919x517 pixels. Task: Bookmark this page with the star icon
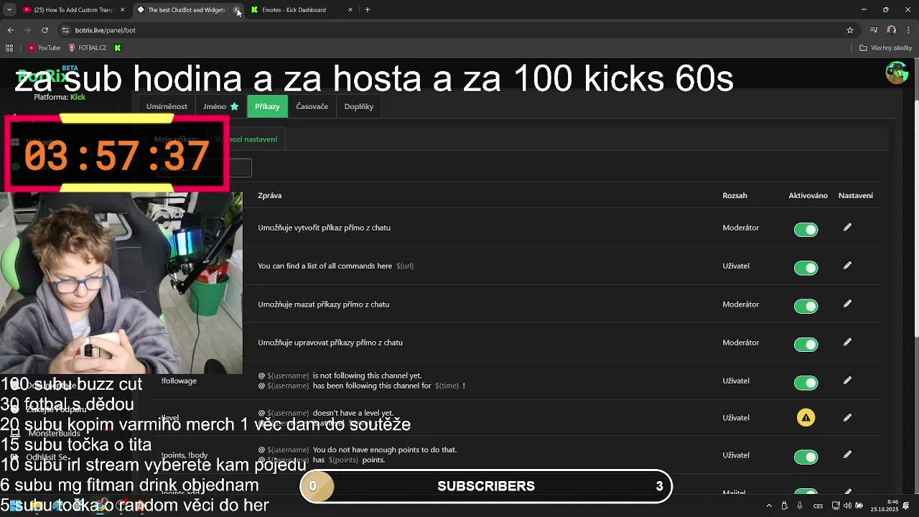(850, 30)
